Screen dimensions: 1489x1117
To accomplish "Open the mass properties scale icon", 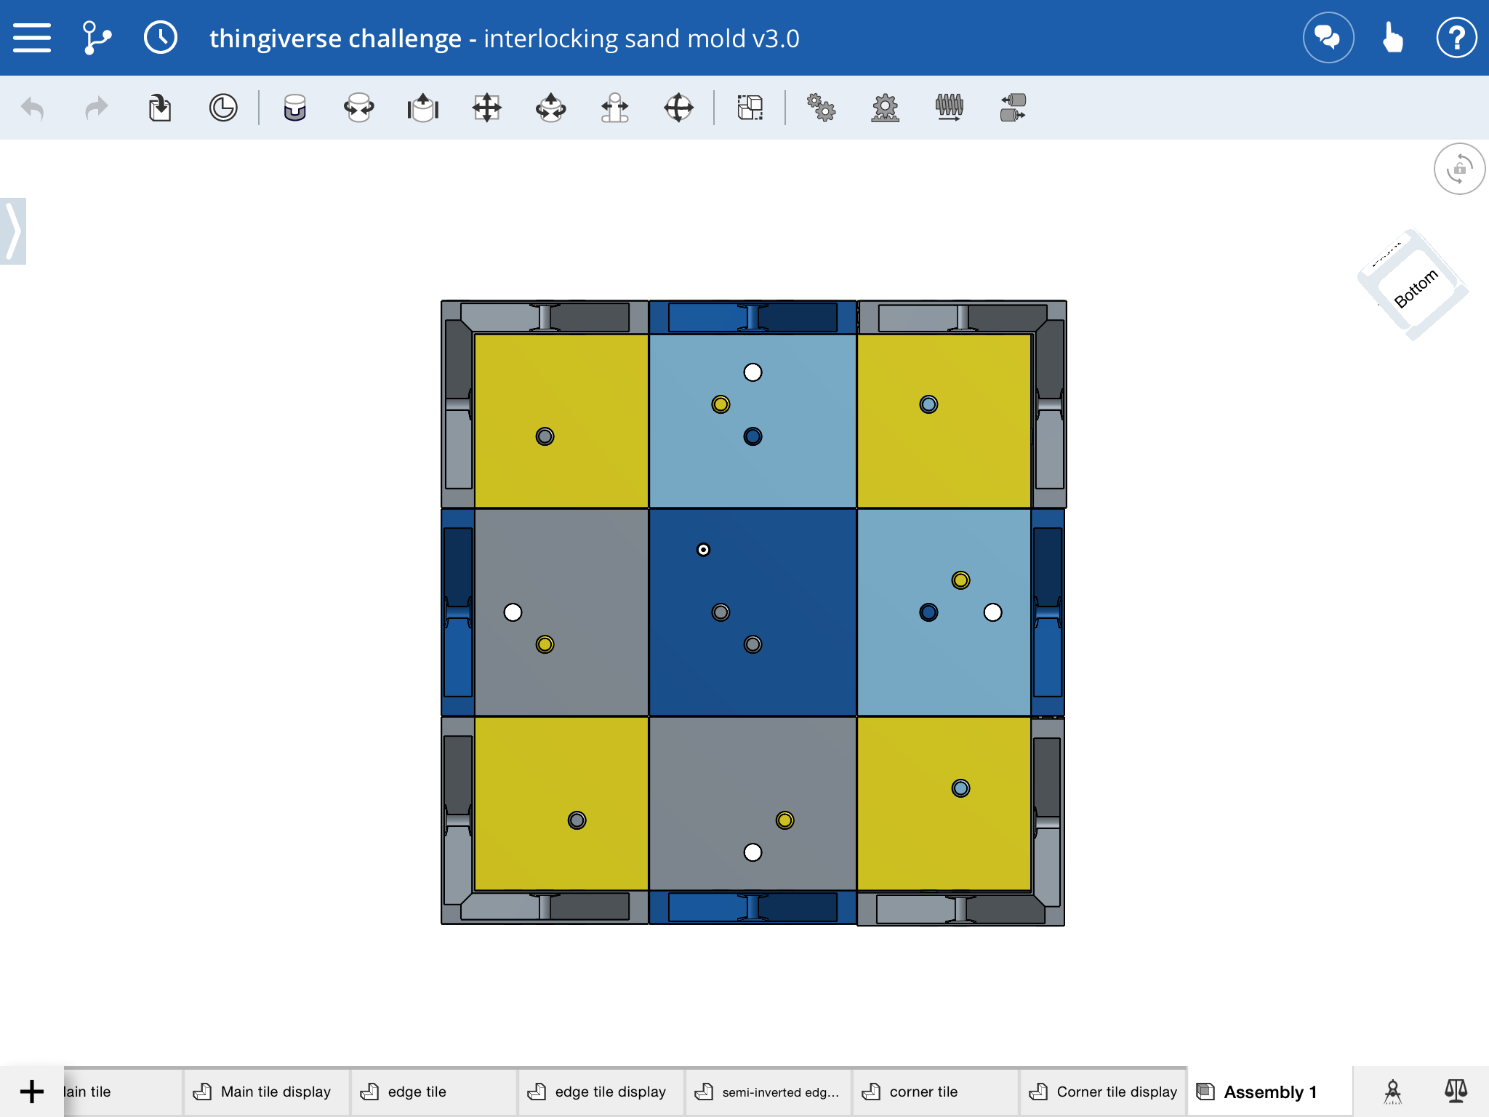I will (x=1456, y=1091).
